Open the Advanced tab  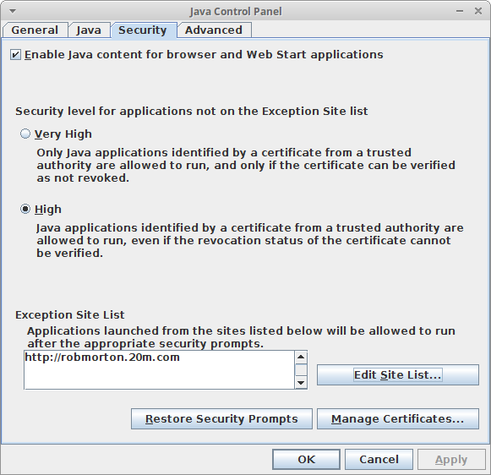214,30
